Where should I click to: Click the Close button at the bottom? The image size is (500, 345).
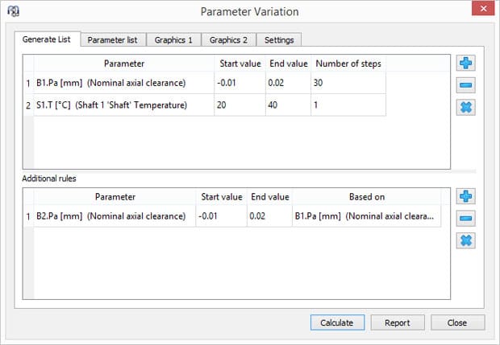(x=457, y=322)
